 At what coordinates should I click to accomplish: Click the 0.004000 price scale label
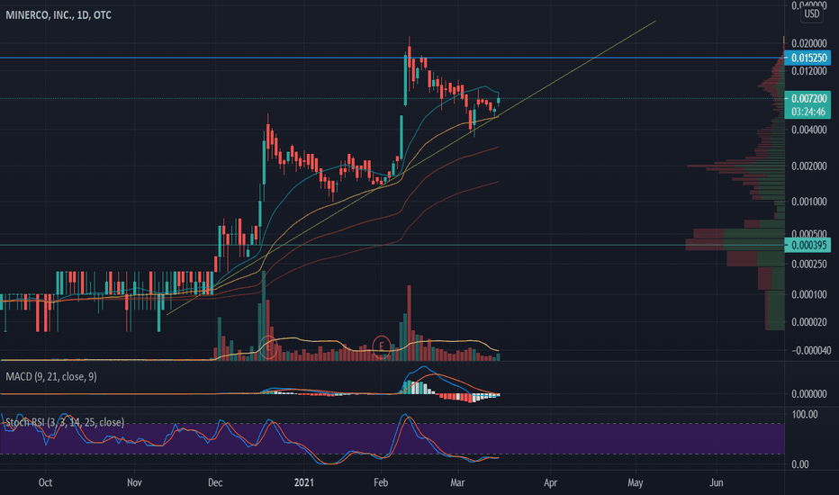(809, 130)
